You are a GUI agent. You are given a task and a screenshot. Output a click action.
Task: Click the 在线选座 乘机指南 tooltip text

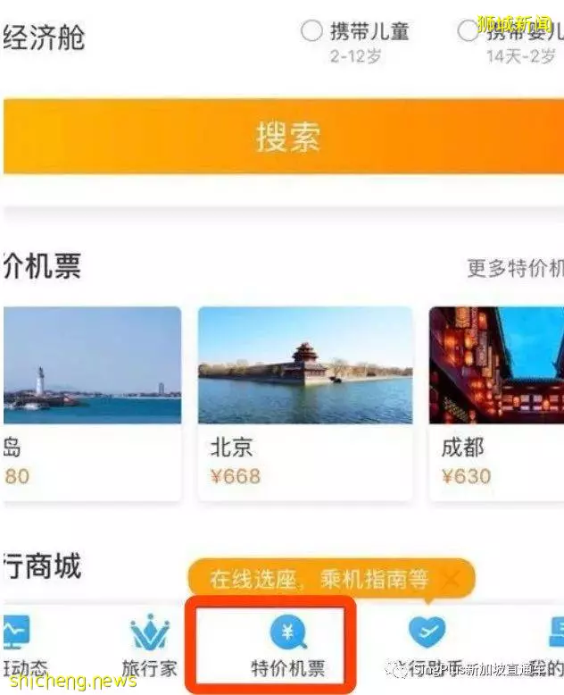pyautogui.click(x=319, y=579)
